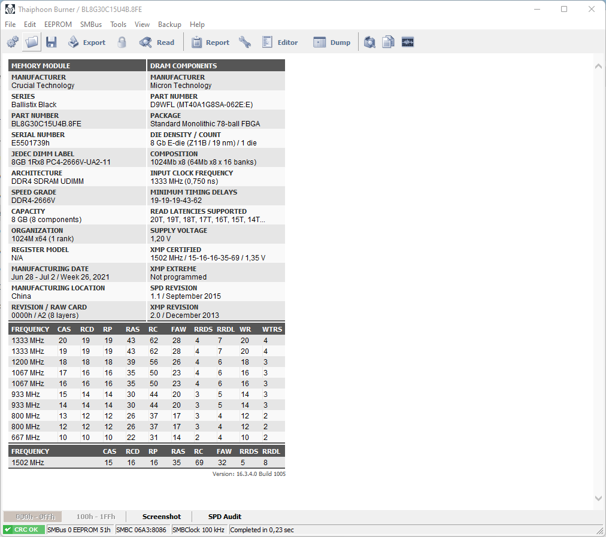Click the 'Completed in 0,23 sec' status text

[262, 530]
